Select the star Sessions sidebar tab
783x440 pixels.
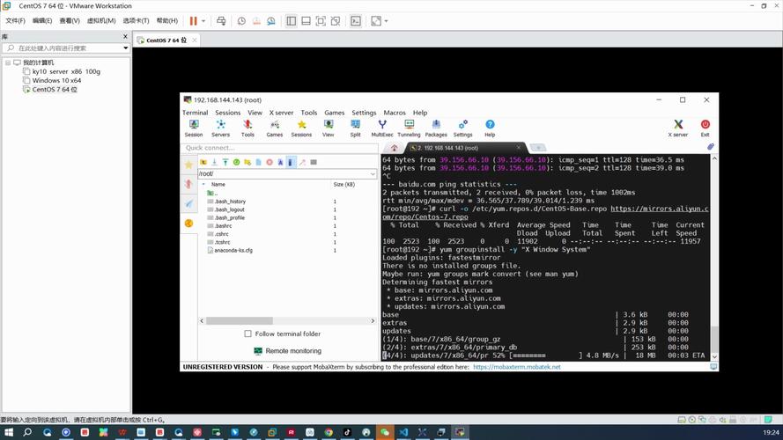tap(188, 165)
